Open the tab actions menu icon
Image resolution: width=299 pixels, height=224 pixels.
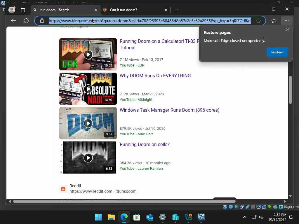23,10
